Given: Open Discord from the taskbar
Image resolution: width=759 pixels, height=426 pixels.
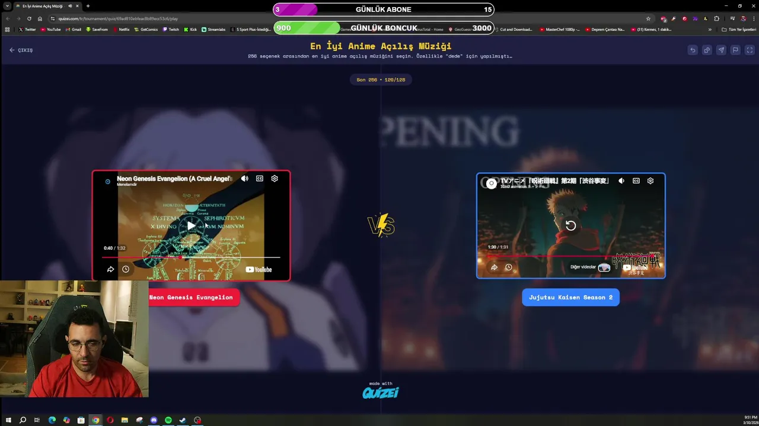Looking at the screenshot, I should tap(154, 420).
